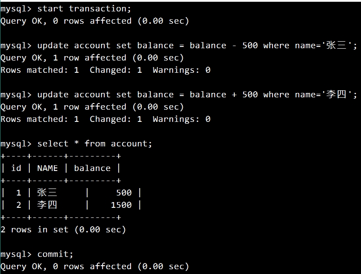Click the 'NAME' column header
The width and height of the screenshot is (361, 274).
tap(47, 168)
